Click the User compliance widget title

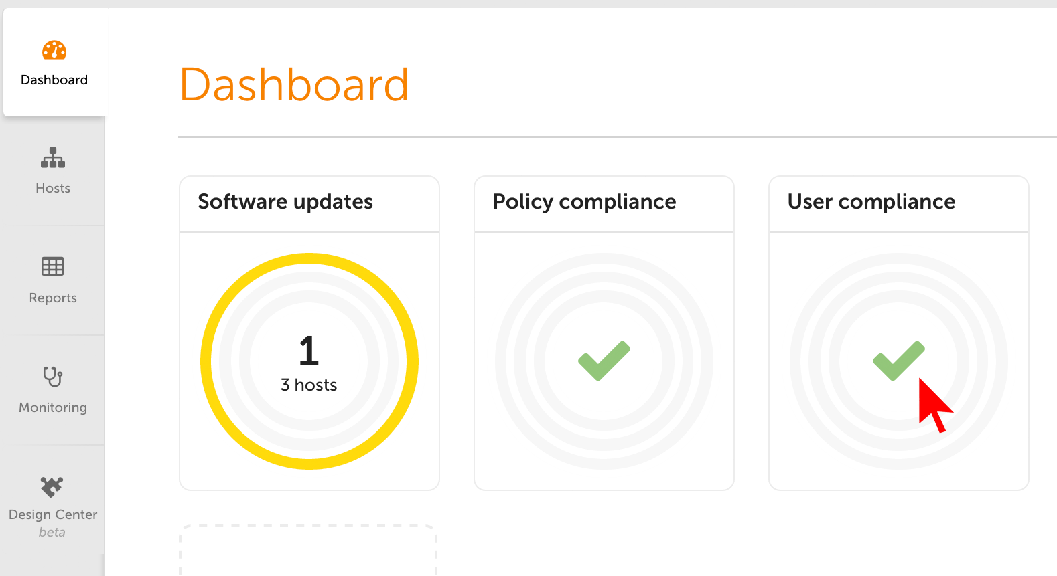coord(871,202)
